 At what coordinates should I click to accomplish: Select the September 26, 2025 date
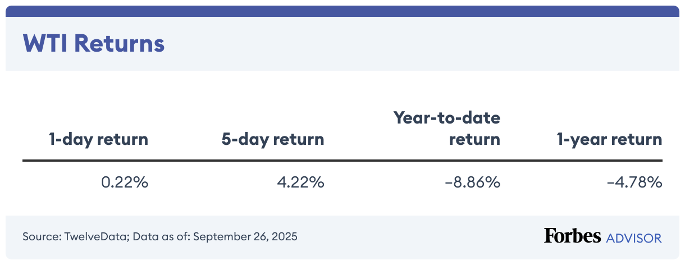pyautogui.click(x=246, y=236)
